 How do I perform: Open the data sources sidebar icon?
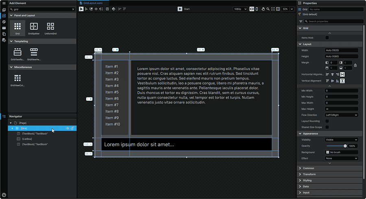coord(4,40)
